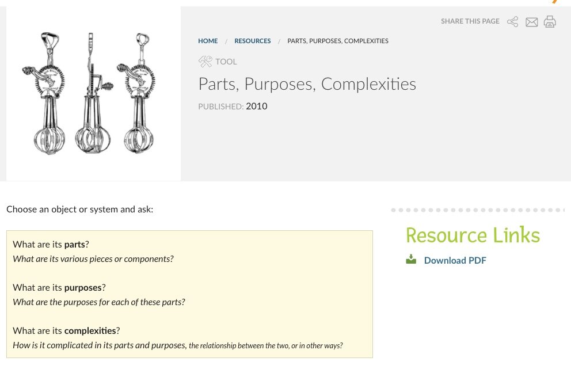Viewport: 571px width, 369px height.
Task: Click the "What are its complexities?" question
Action: point(66,330)
